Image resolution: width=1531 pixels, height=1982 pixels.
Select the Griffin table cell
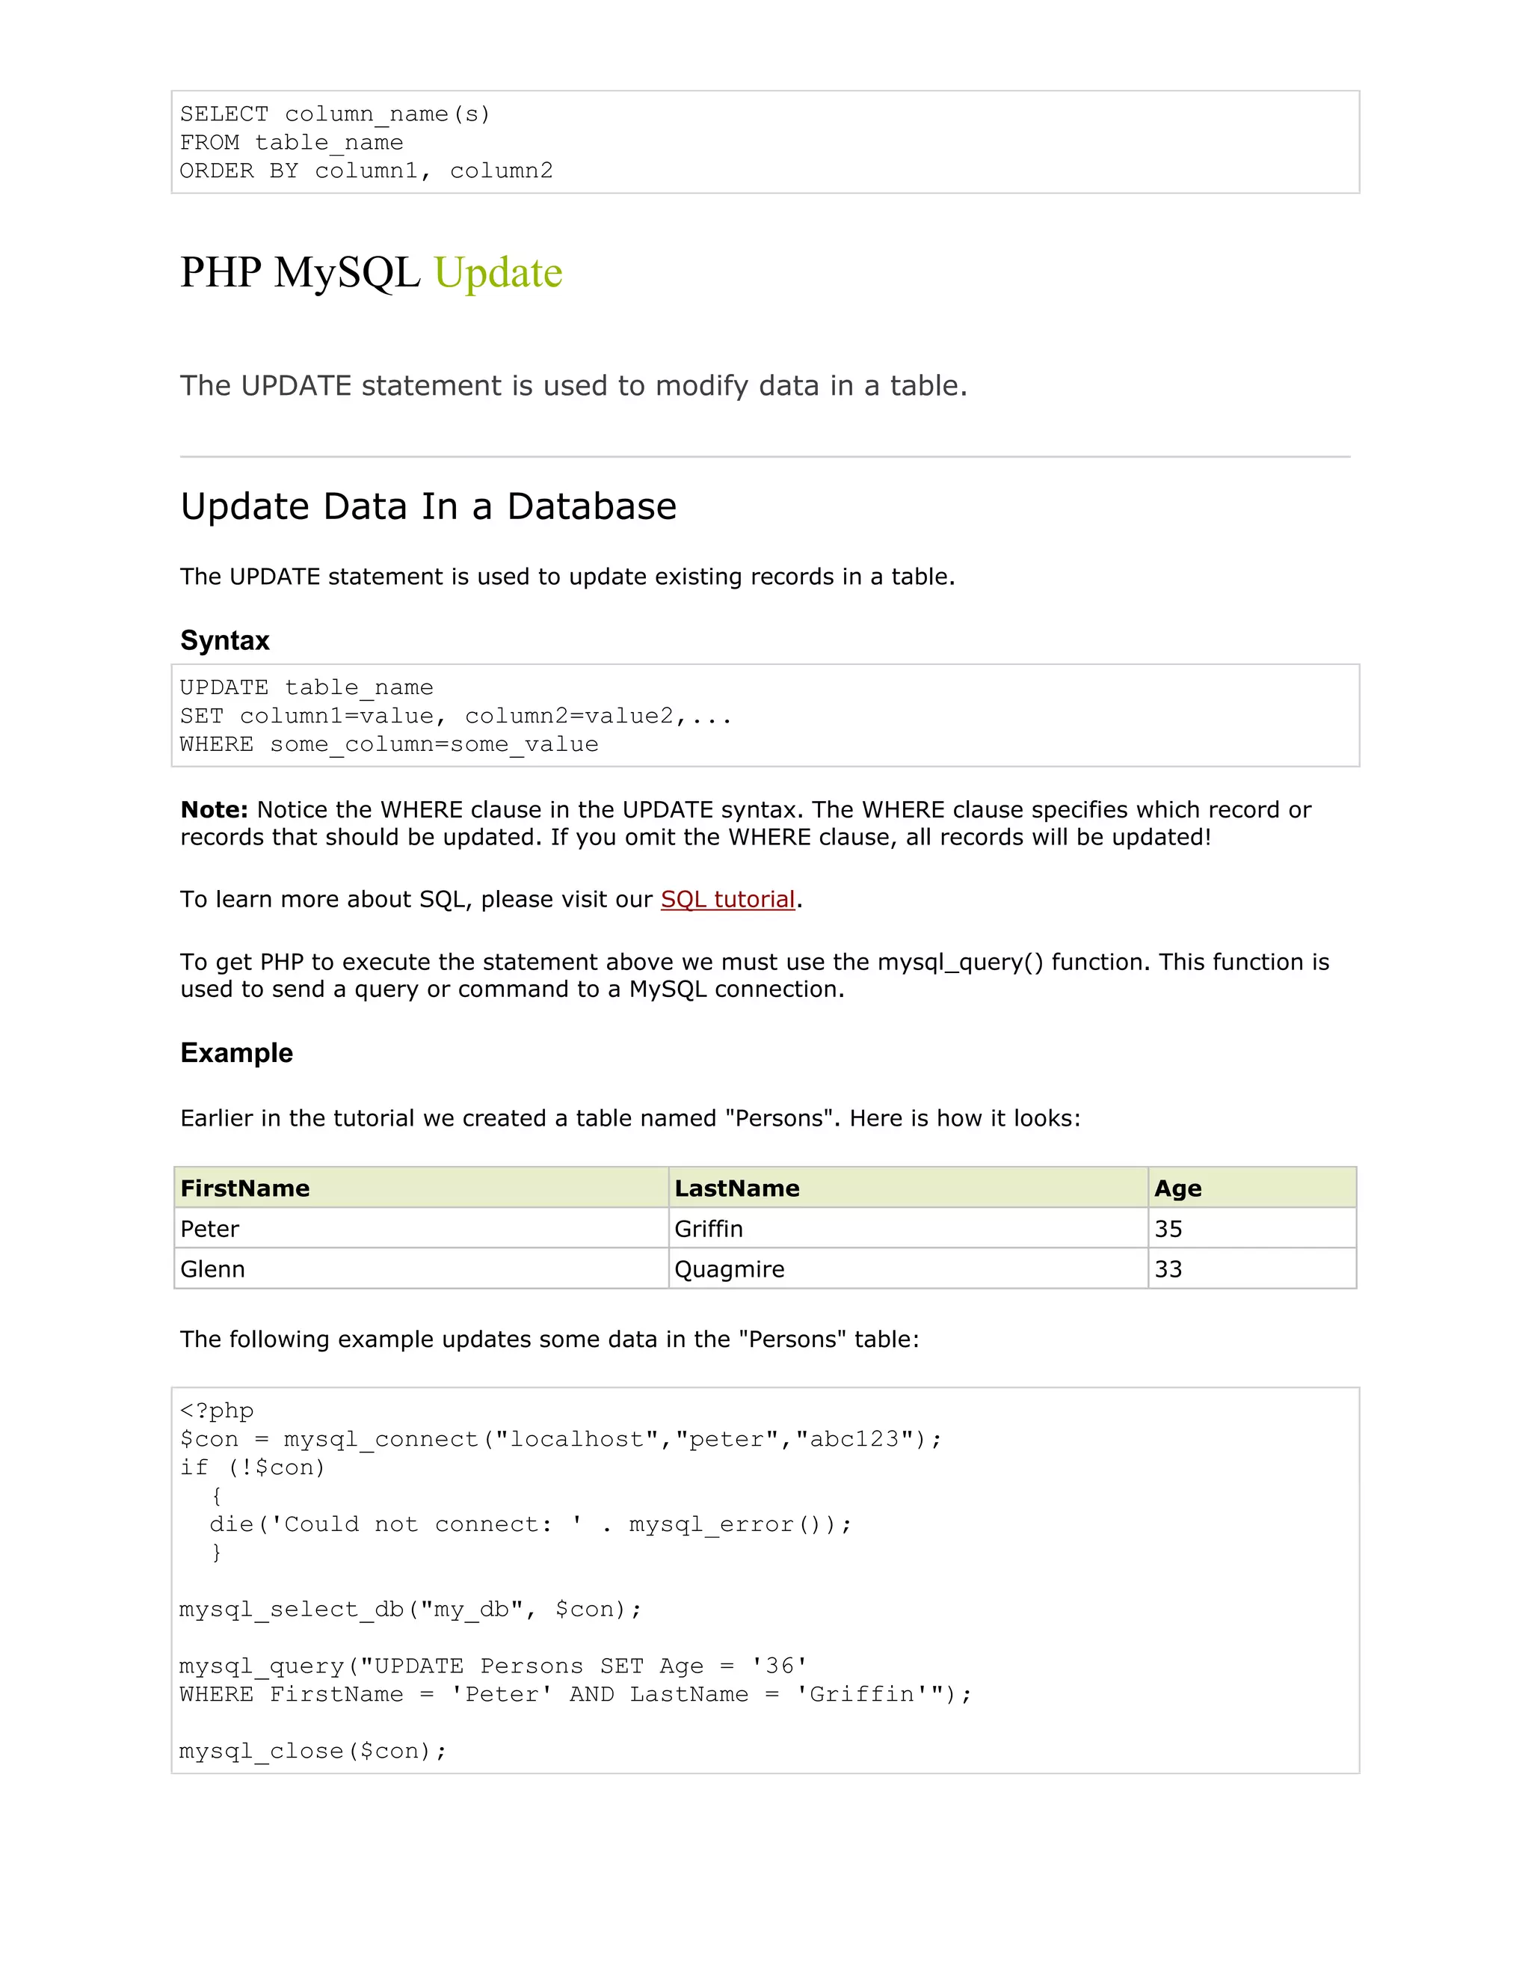709,1229
